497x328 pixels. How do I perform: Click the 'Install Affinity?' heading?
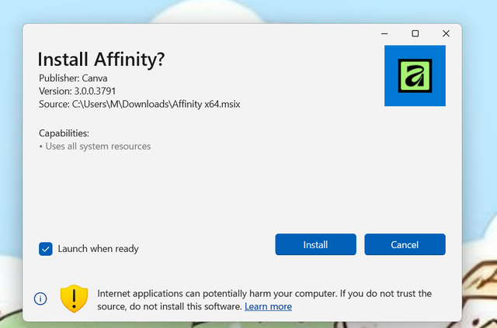click(101, 60)
